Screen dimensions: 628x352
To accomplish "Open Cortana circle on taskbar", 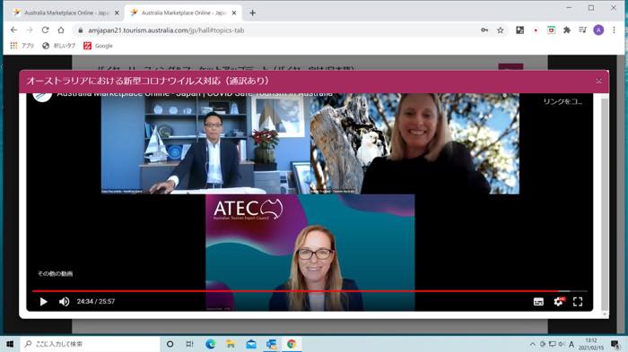I will [170, 344].
